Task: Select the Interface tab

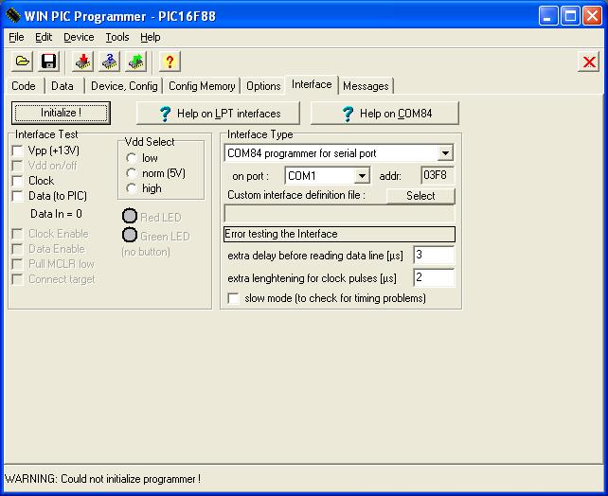Action: (312, 84)
